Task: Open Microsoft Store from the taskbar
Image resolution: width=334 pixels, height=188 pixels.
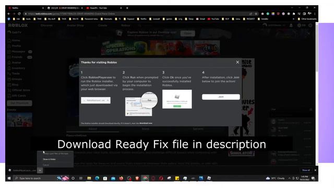Action: coord(105,178)
